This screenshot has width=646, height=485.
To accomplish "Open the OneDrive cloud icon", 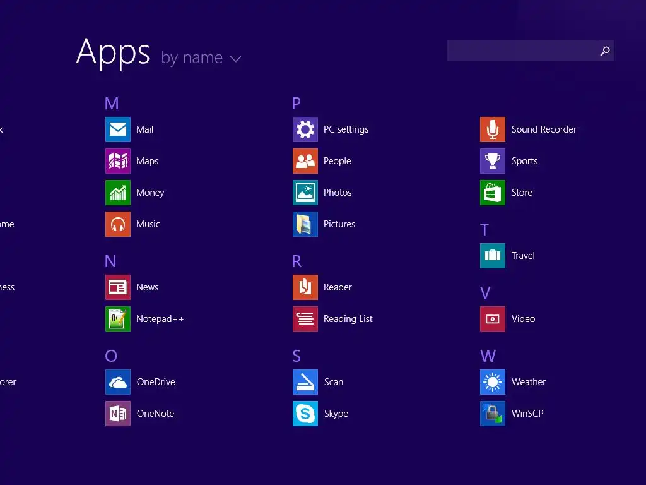I will click(x=118, y=382).
